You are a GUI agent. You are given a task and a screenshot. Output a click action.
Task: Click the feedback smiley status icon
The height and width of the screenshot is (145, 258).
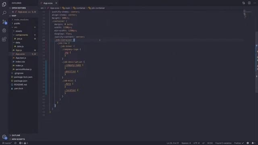248,143
